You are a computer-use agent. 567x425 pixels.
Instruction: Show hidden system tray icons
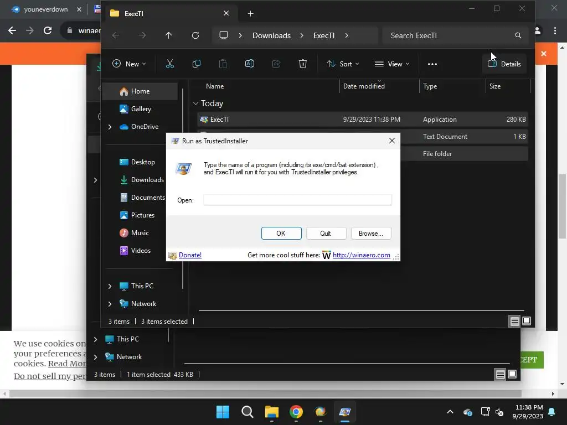click(x=450, y=412)
